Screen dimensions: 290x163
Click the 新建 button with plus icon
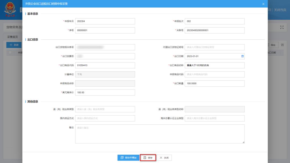pos(14,45)
